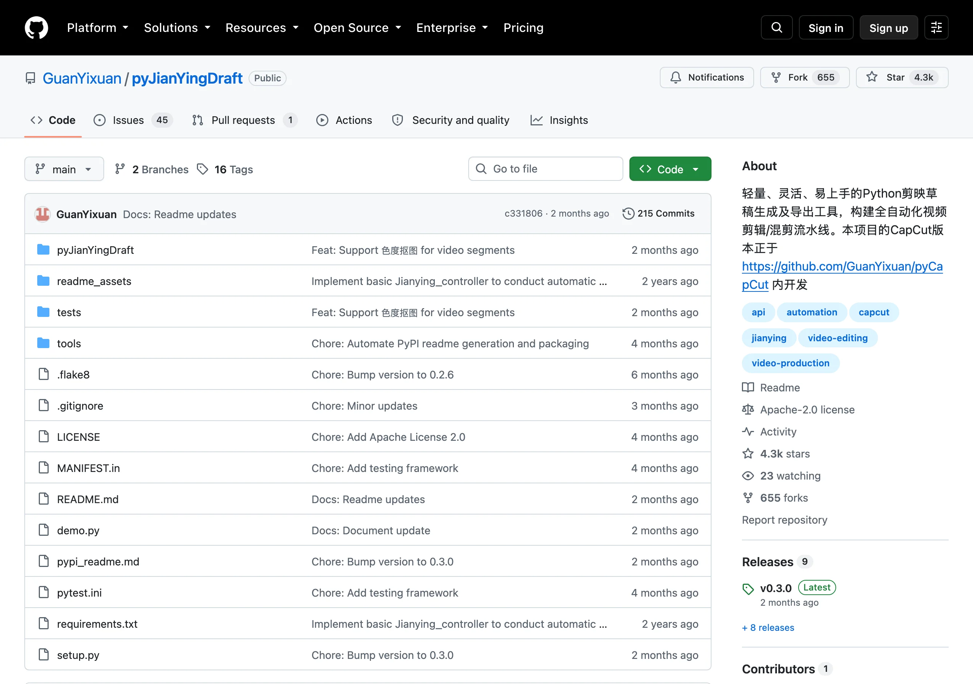Open the appearance settings sliders icon
973x684 pixels.
936,27
